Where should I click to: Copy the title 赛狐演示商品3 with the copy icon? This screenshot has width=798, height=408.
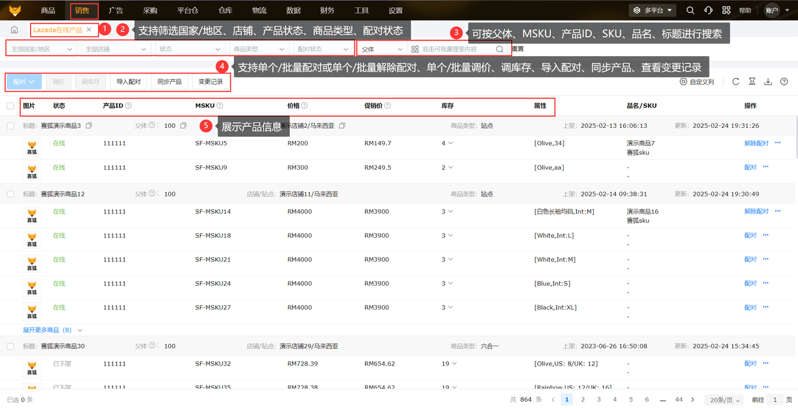(x=89, y=126)
